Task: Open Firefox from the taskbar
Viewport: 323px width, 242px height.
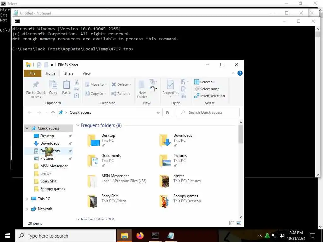Action: tap(140, 236)
